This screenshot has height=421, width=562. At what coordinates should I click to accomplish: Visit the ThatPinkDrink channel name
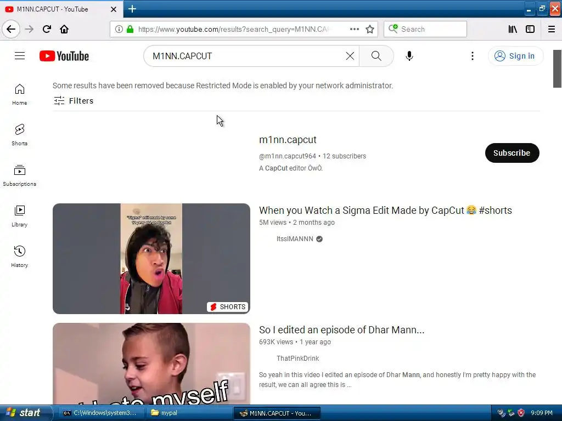pyautogui.click(x=297, y=359)
